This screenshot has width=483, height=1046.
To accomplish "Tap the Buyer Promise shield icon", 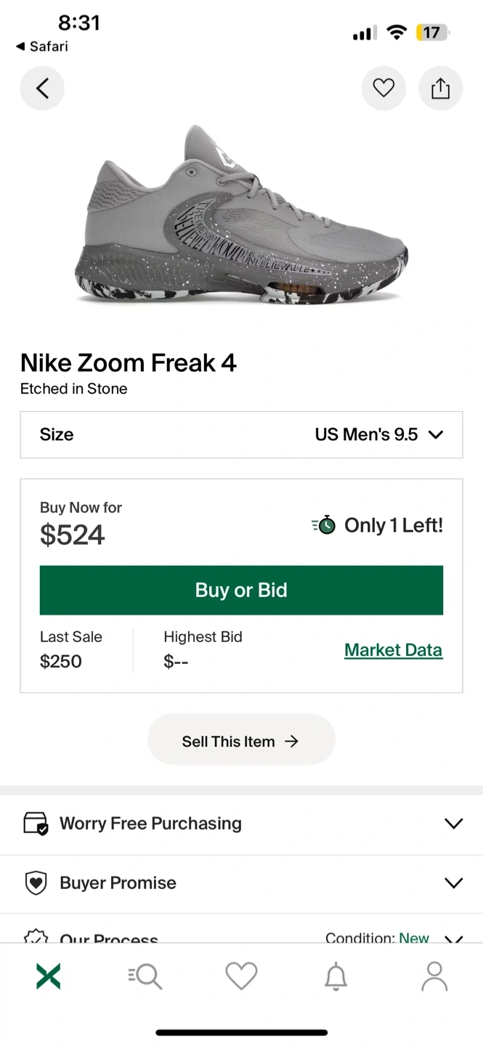I will click(36, 883).
